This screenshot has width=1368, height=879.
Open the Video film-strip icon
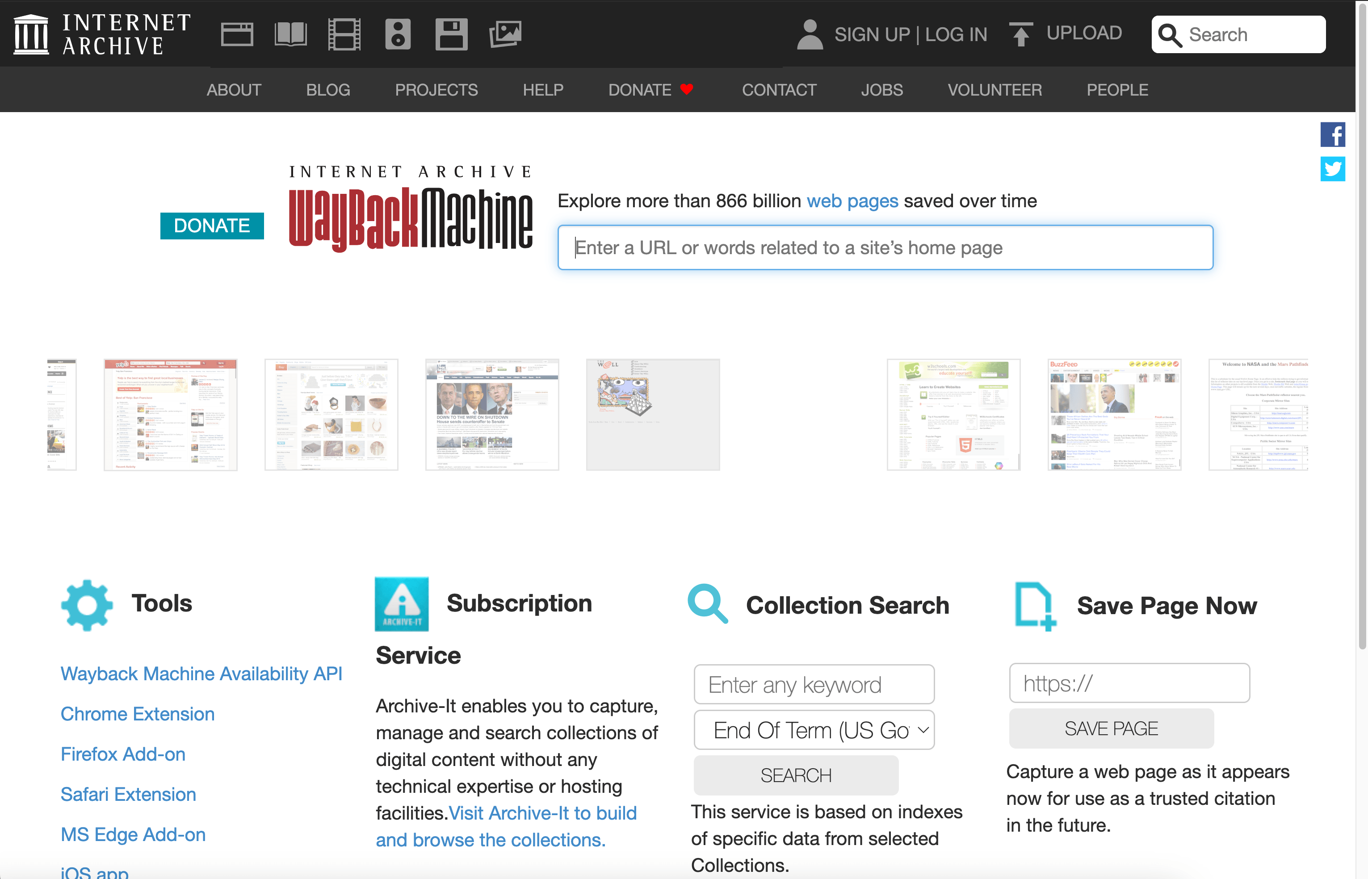(x=344, y=34)
